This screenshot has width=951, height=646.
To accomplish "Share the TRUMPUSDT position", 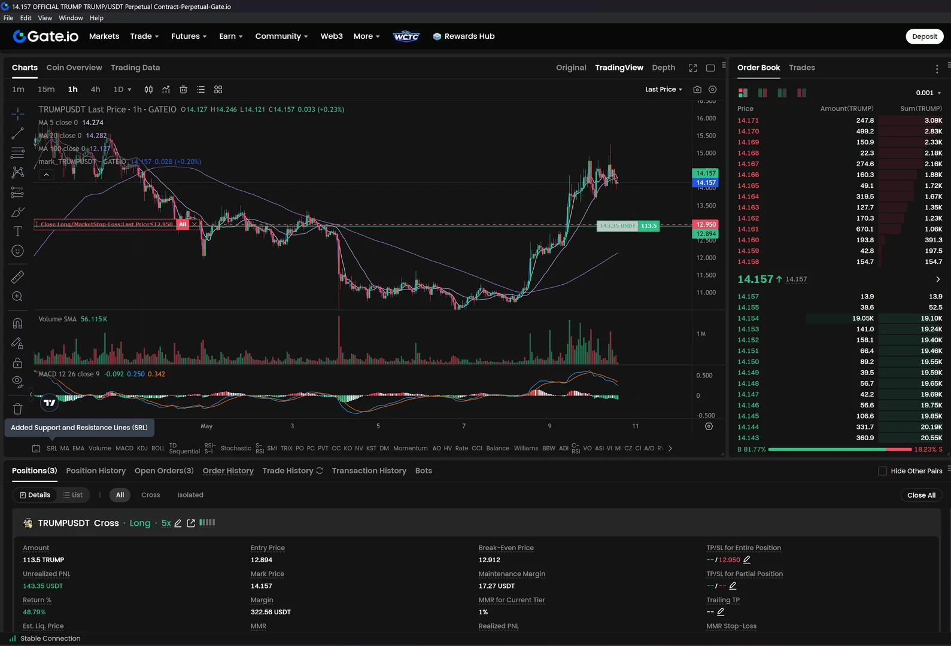I will pyautogui.click(x=191, y=523).
